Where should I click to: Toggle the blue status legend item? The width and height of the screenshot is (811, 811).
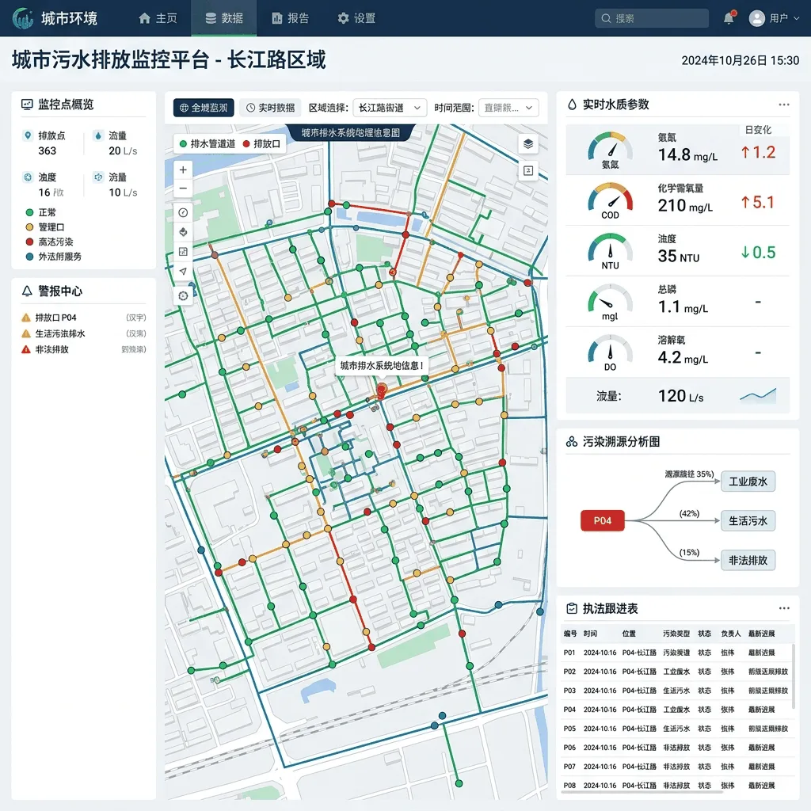pos(53,256)
